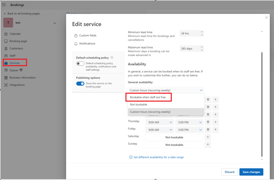Image resolution: width=274 pixels, height=180 pixels.
Task: Click the Queue premium diamond icon
Action: (x=21, y=70)
